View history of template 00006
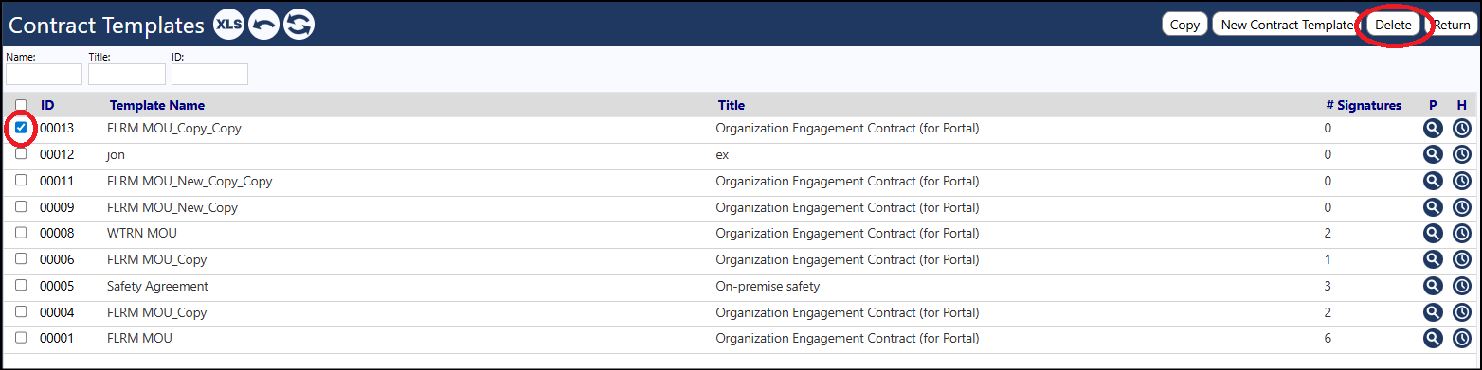 coord(1462,259)
